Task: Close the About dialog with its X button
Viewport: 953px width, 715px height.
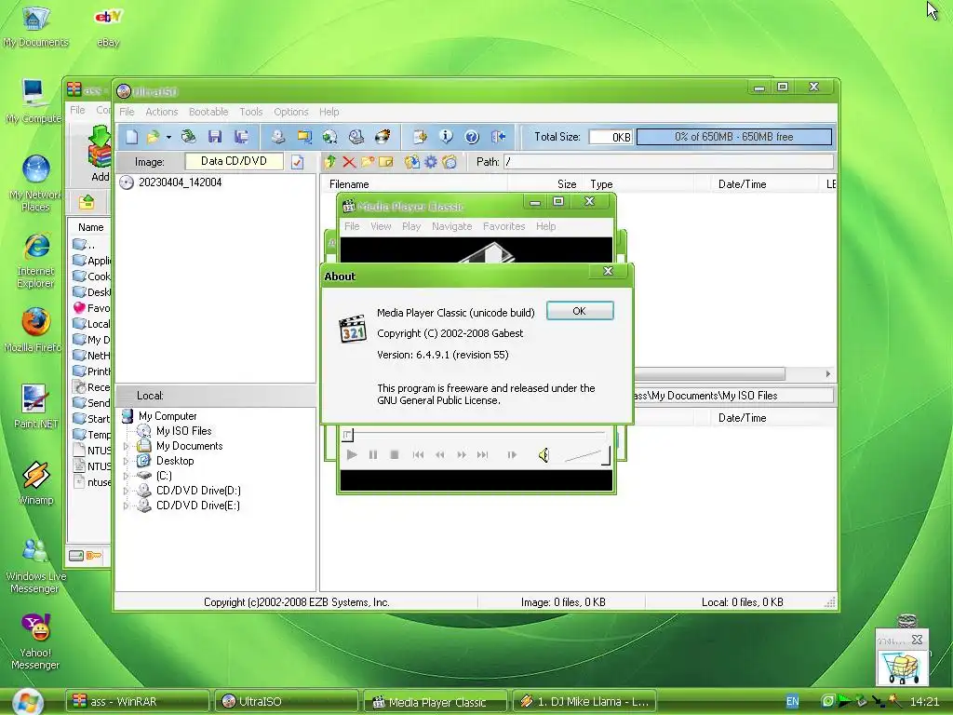Action: click(608, 271)
